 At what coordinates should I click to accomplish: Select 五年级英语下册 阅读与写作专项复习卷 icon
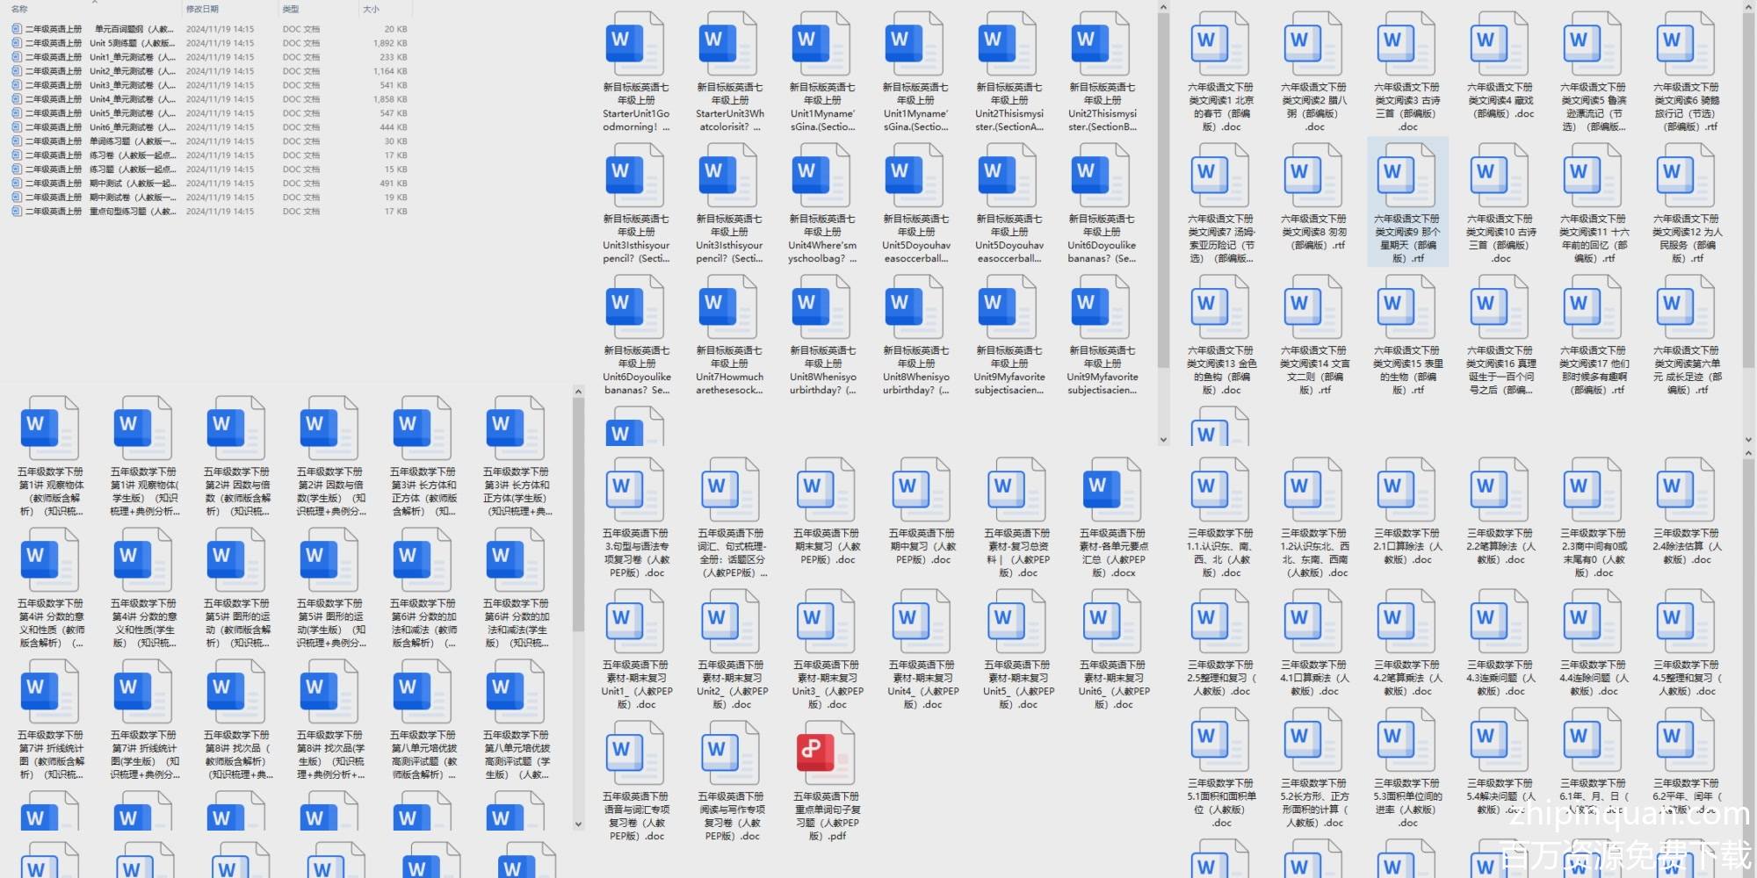[730, 751]
